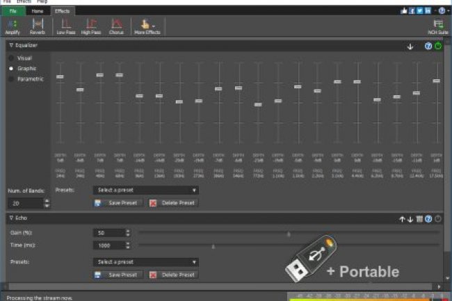Click the Equalizer help icon

click(429, 46)
